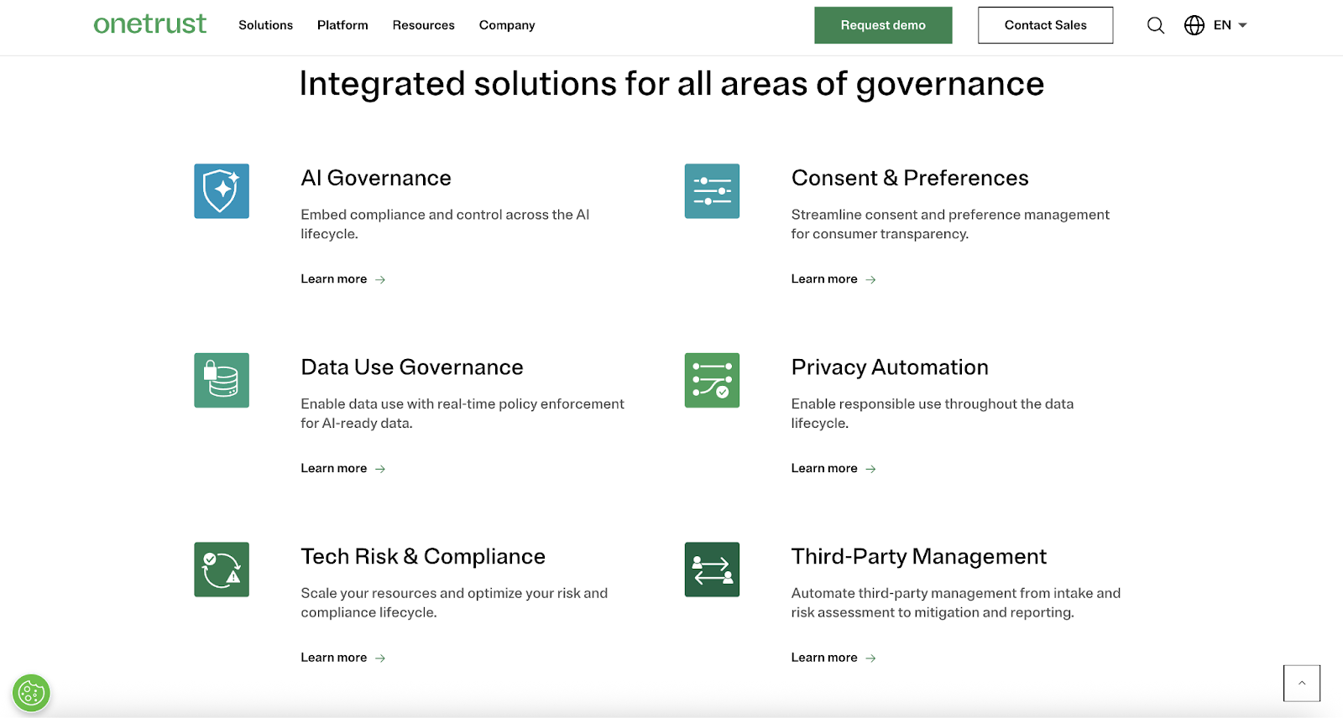Screen dimensions: 1343x718
Task: Click 'Enable responsible use throughout the data lifecycle' text
Action: pos(933,414)
